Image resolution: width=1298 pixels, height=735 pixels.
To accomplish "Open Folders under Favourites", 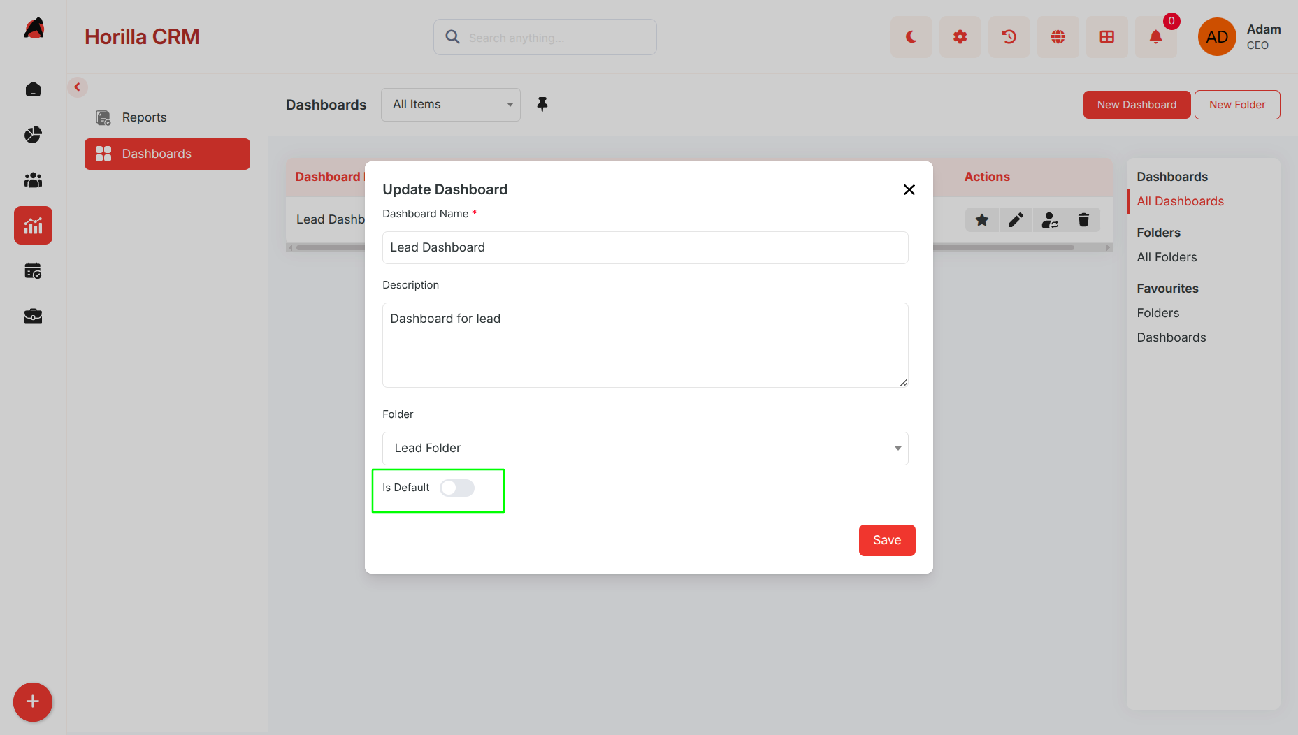I will tap(1158, 313).
